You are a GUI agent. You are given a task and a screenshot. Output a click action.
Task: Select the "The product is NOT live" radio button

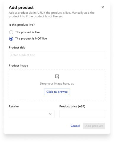point(11,38)
